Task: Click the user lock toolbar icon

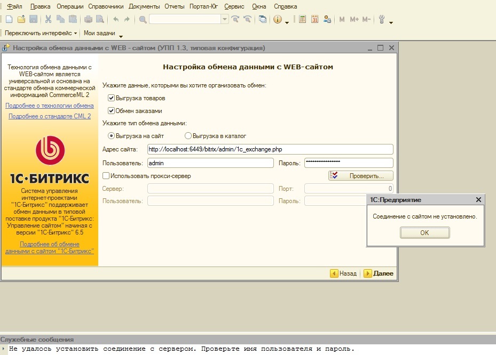Action: coord(327,19)
